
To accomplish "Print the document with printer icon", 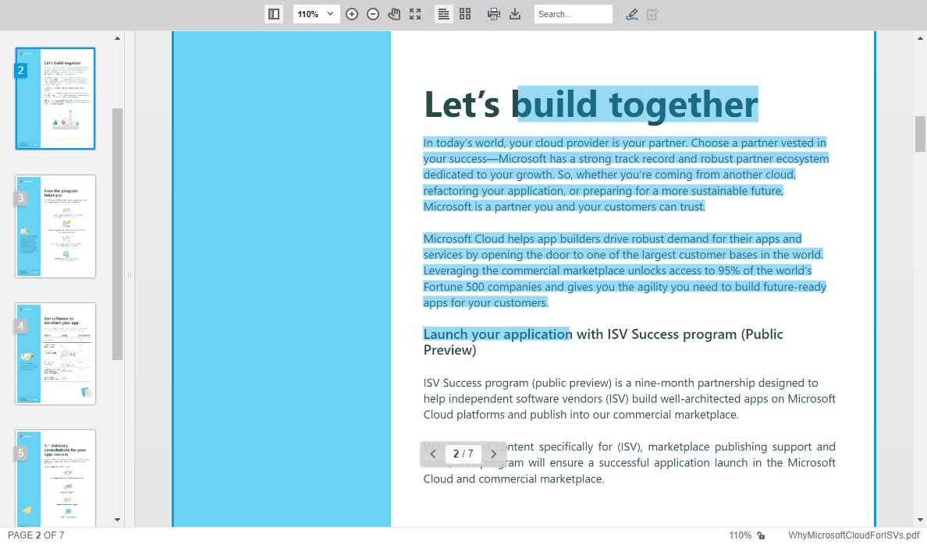I will (494, 14).
